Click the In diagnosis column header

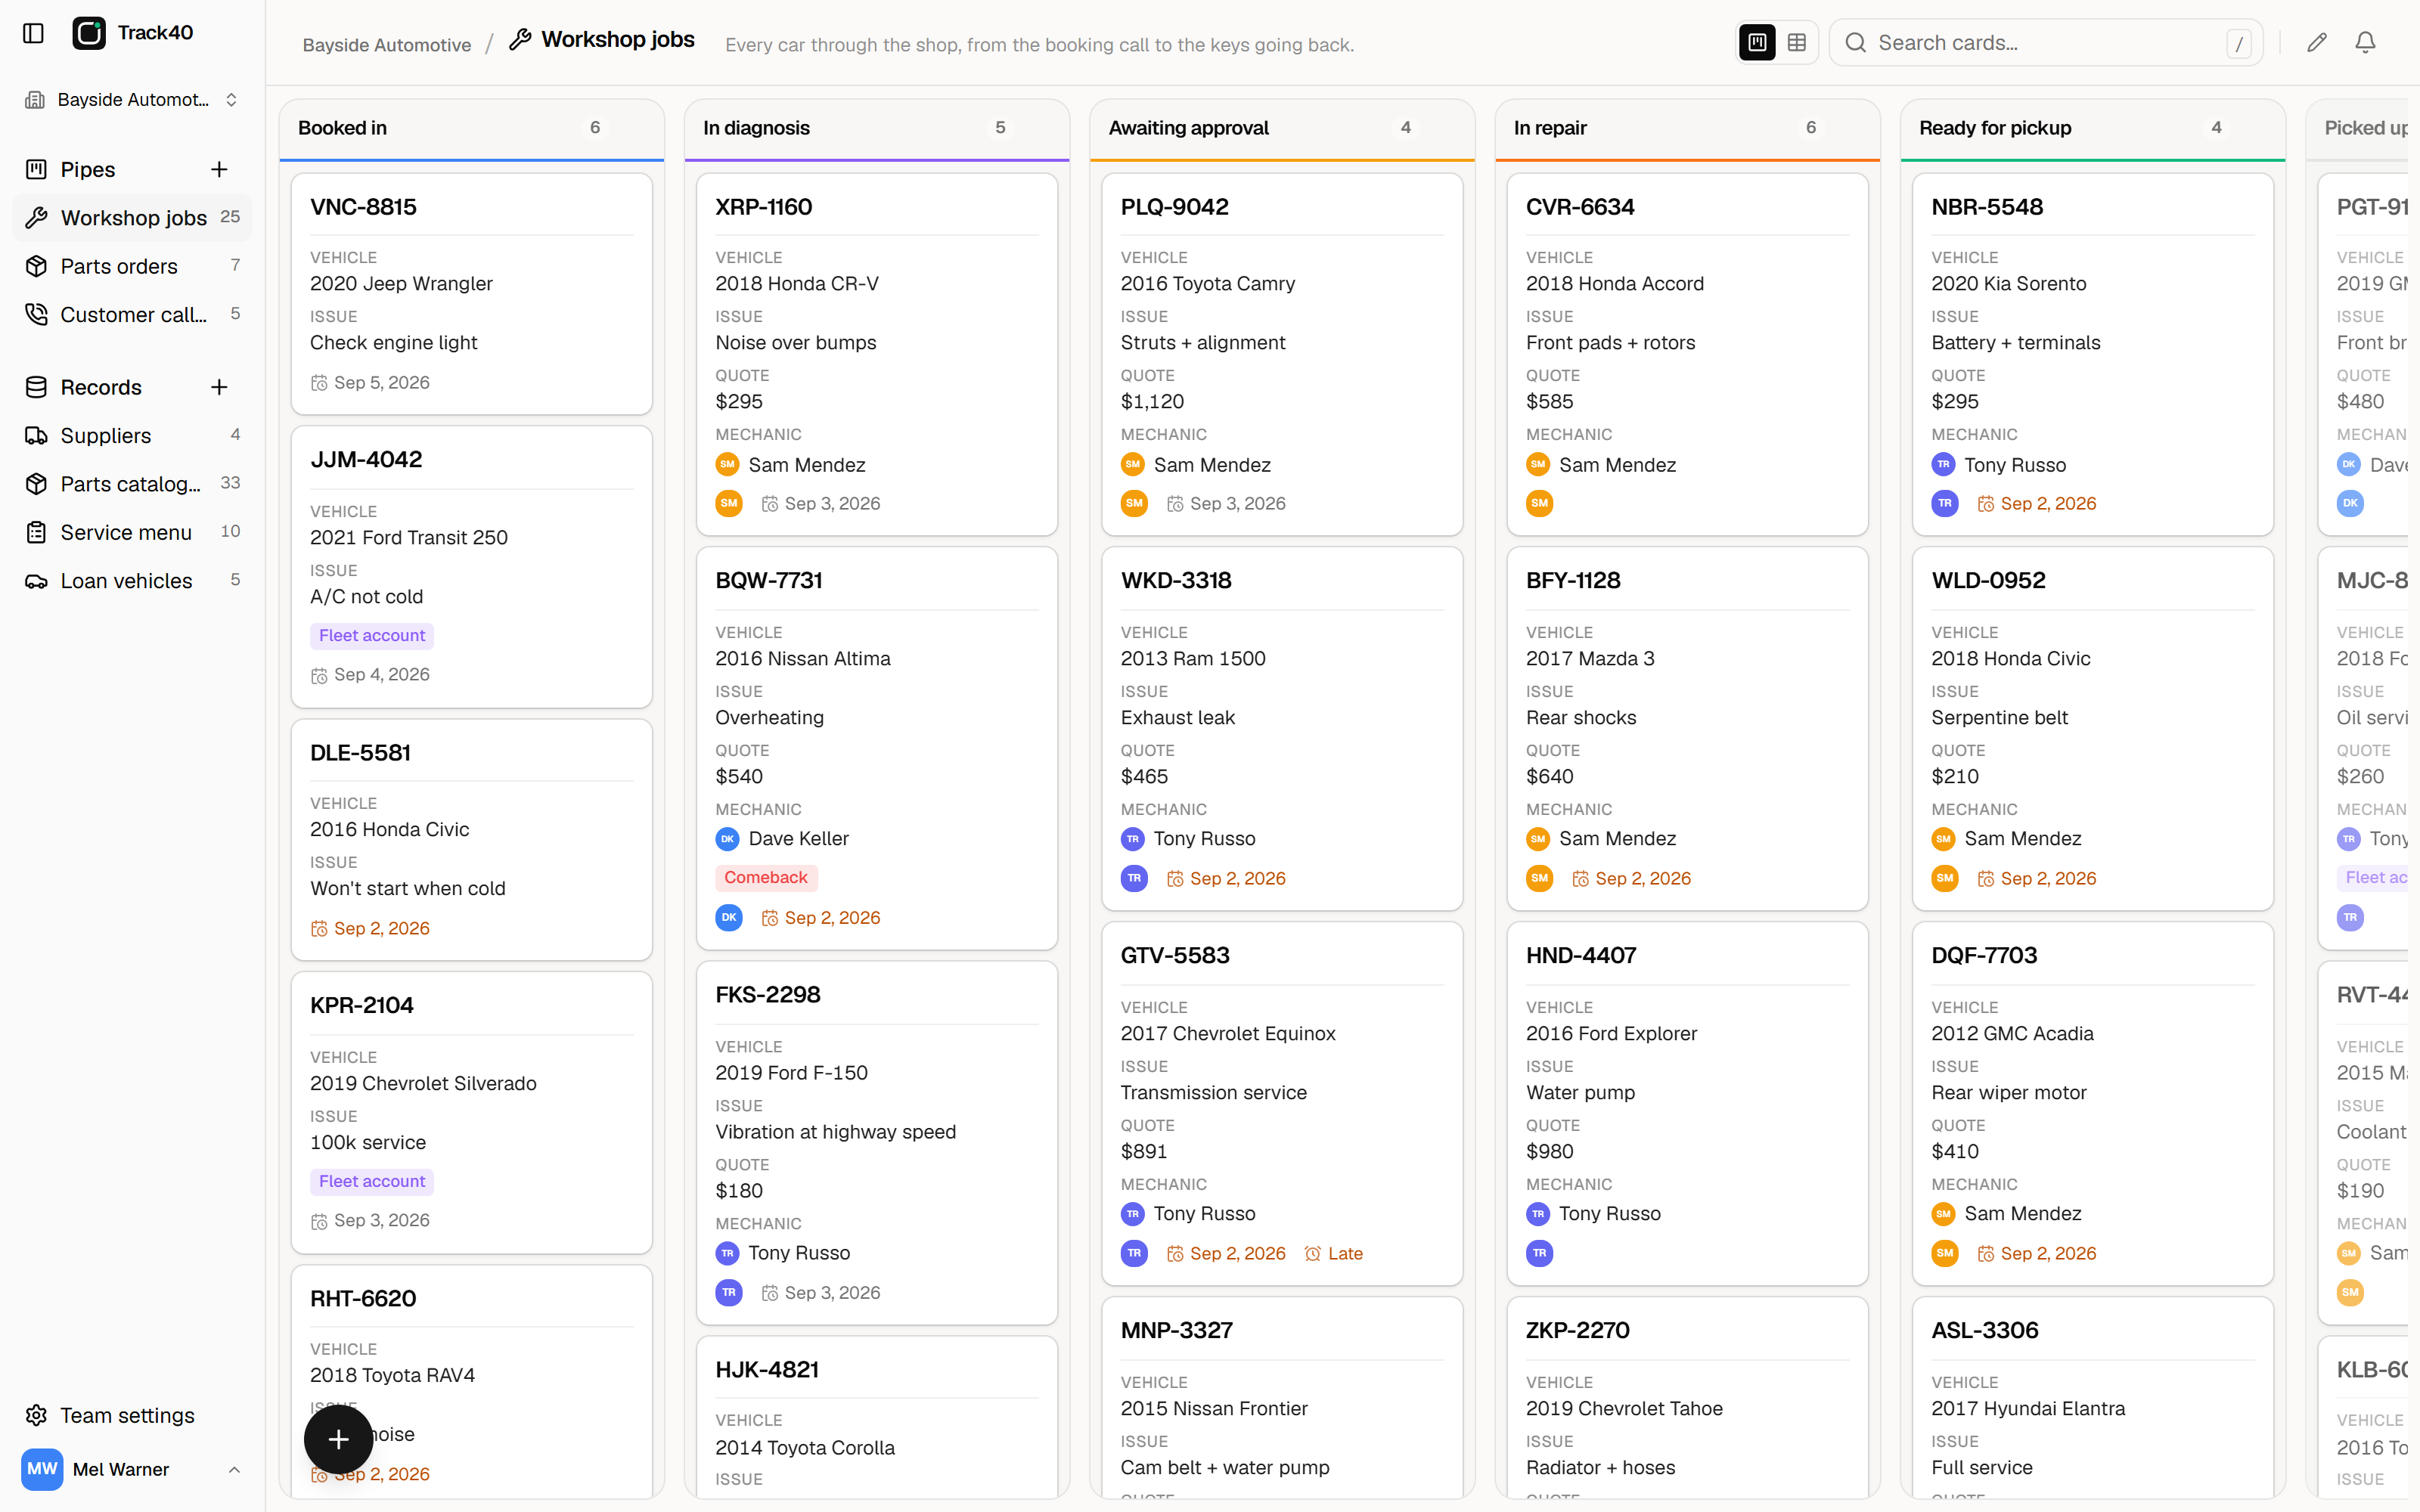877,128
